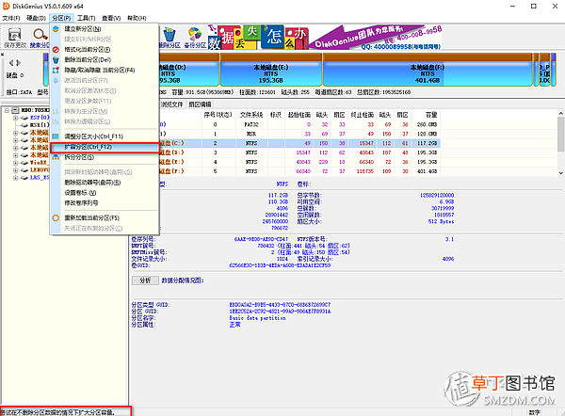Open the 工具(T) menu
Screen dimensions: 565x416
pyautogui.click(x=86, y=18)
